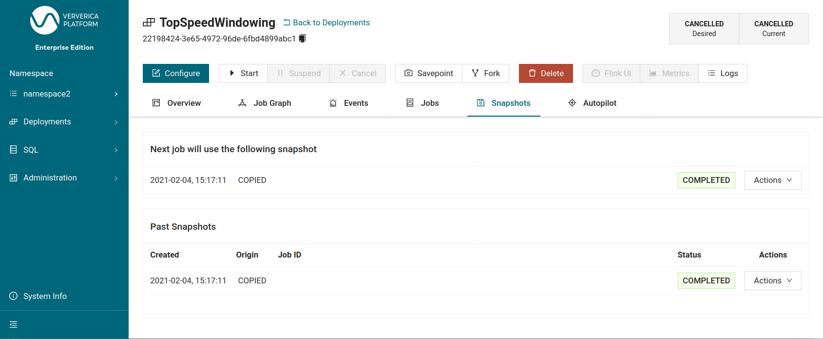Open Actions dropdown for next-job snapshot
Image resolution: width=823 pixels, height=339 pixels.
coord(773,180)
